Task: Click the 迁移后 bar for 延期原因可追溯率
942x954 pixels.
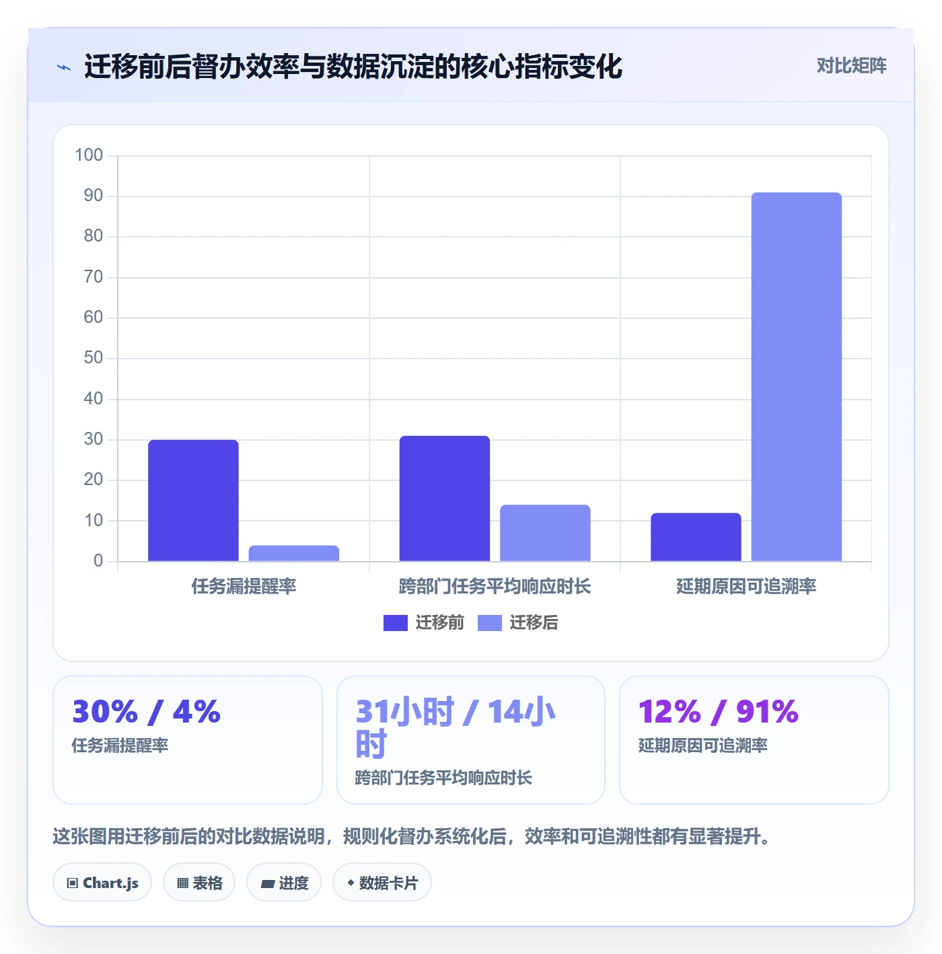Action: pos(797,377)
